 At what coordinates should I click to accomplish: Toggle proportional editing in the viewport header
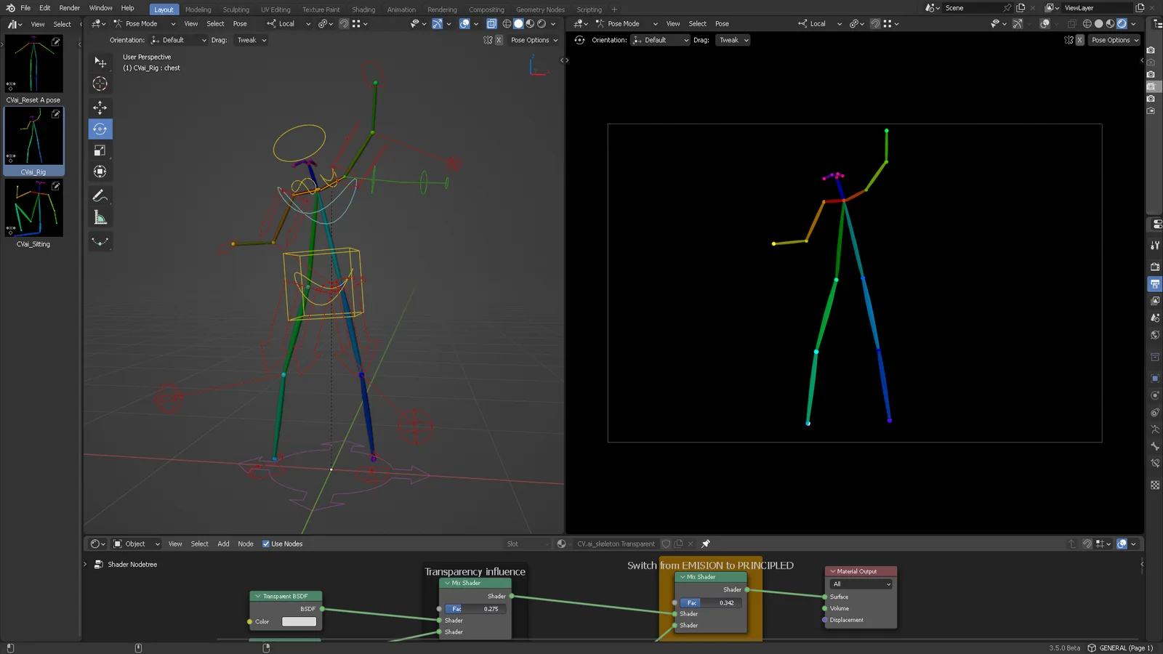click(466, 23)
